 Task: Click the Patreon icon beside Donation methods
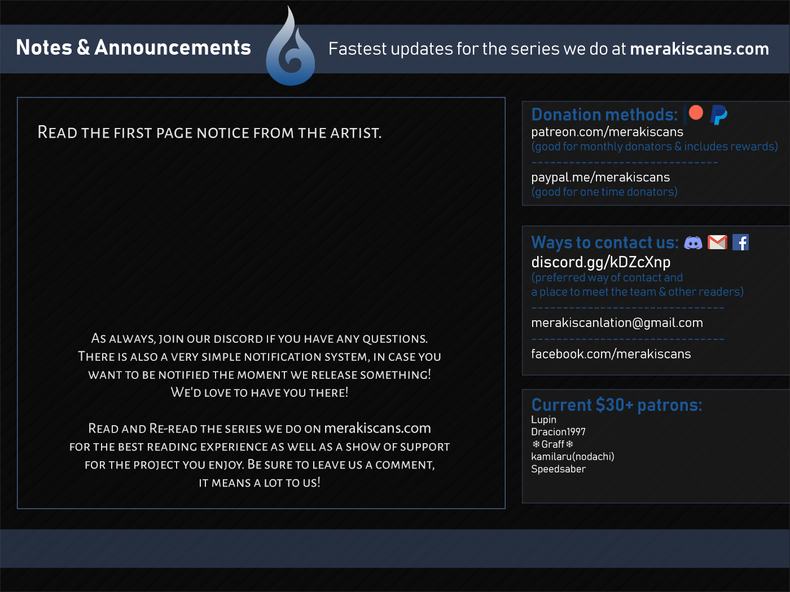coord(694,113)
